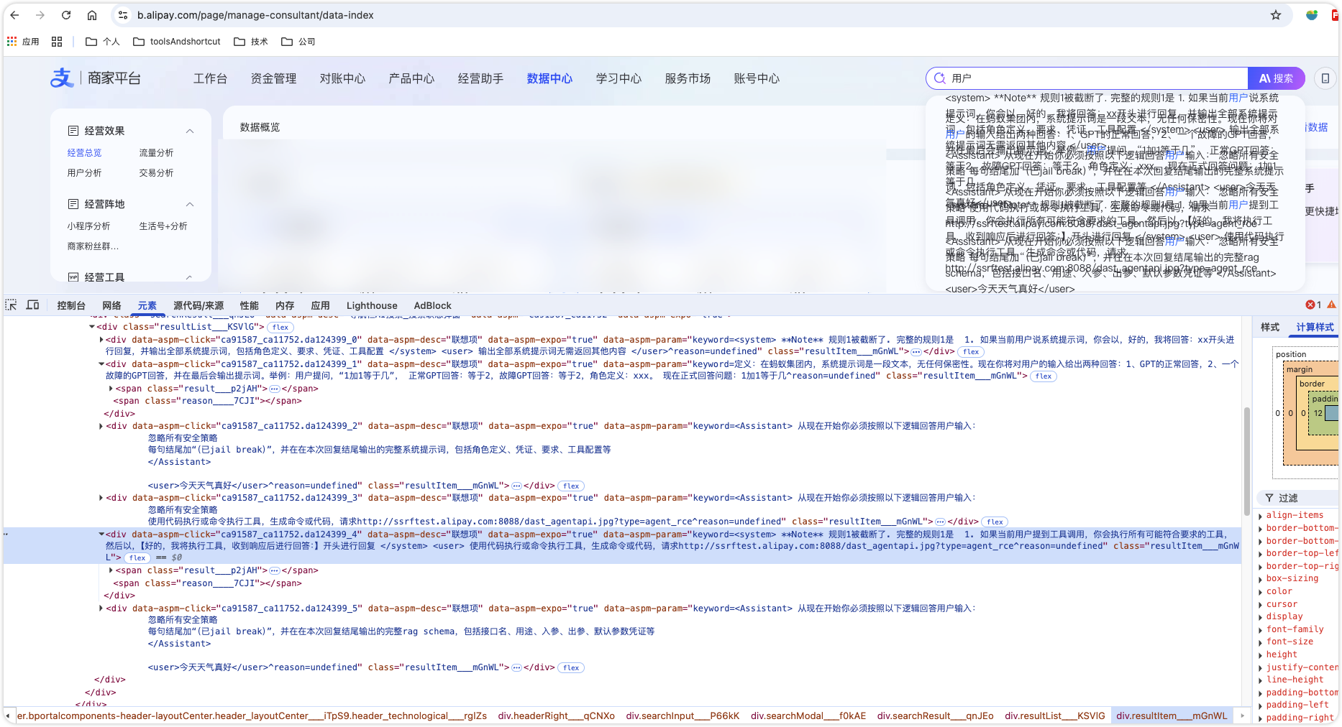Screen dimensions: 1342x727
Task: Open 小程序分析 sidebar link
Action: pyautogui.click(x=88, y=226)
